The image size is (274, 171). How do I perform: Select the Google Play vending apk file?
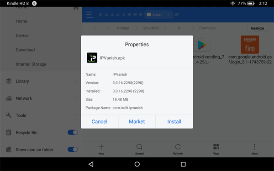click(x=202, y=45)
